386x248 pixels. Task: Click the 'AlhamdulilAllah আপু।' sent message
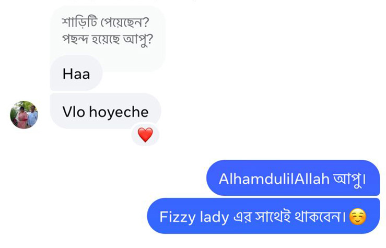tap(293, 178)
